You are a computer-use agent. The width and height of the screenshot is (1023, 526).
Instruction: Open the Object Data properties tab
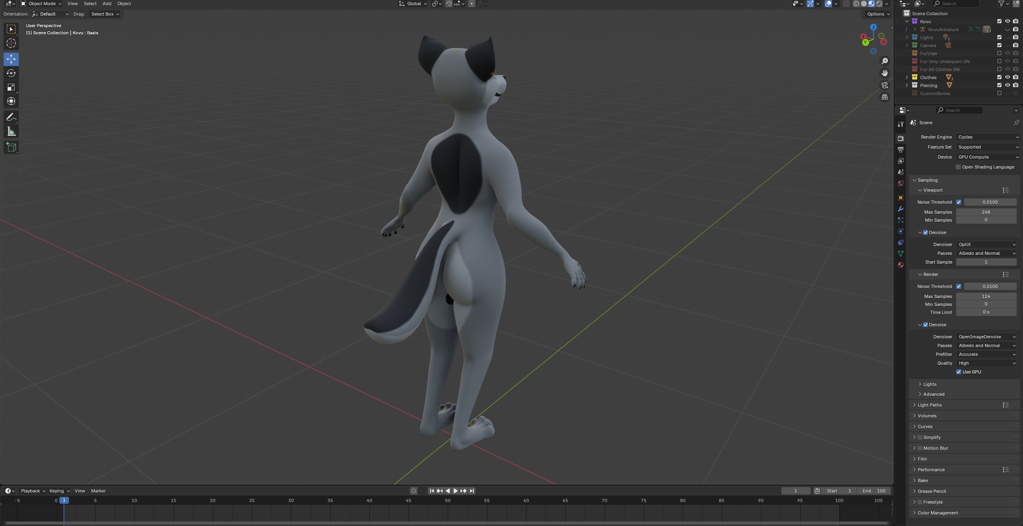[900, 254]
